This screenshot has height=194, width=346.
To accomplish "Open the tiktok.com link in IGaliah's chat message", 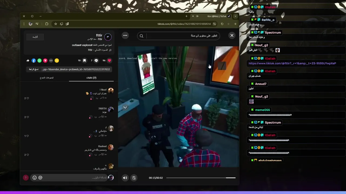I will click(x=292, y=63).
